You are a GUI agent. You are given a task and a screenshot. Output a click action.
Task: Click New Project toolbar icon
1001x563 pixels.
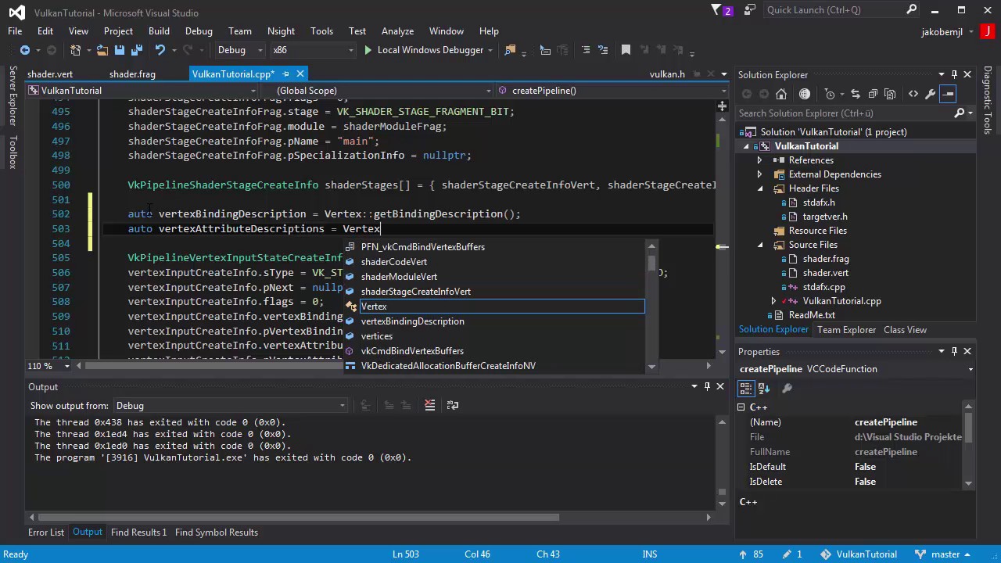click(x=75, y=50)
